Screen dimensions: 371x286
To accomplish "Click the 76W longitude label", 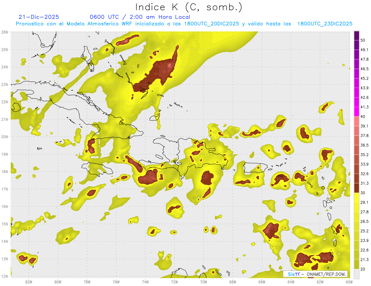I will [116, 282].
